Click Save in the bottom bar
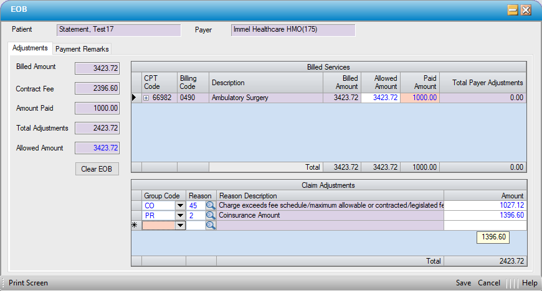The width and height of the screenshot is (542, 291). 463,283
